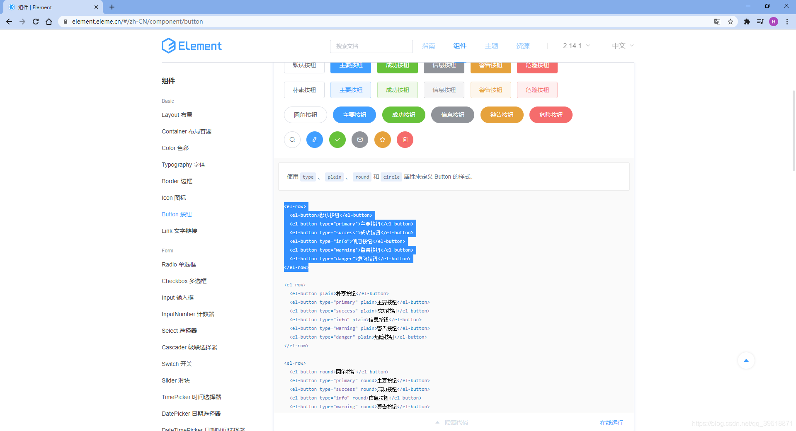Open Layout 布局 in sidebar

[177, 115]
